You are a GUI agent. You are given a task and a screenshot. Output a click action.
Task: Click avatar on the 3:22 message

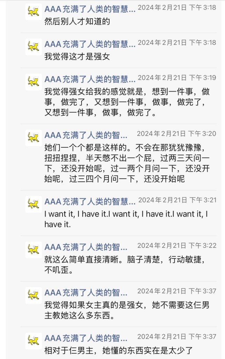(33, 250)
